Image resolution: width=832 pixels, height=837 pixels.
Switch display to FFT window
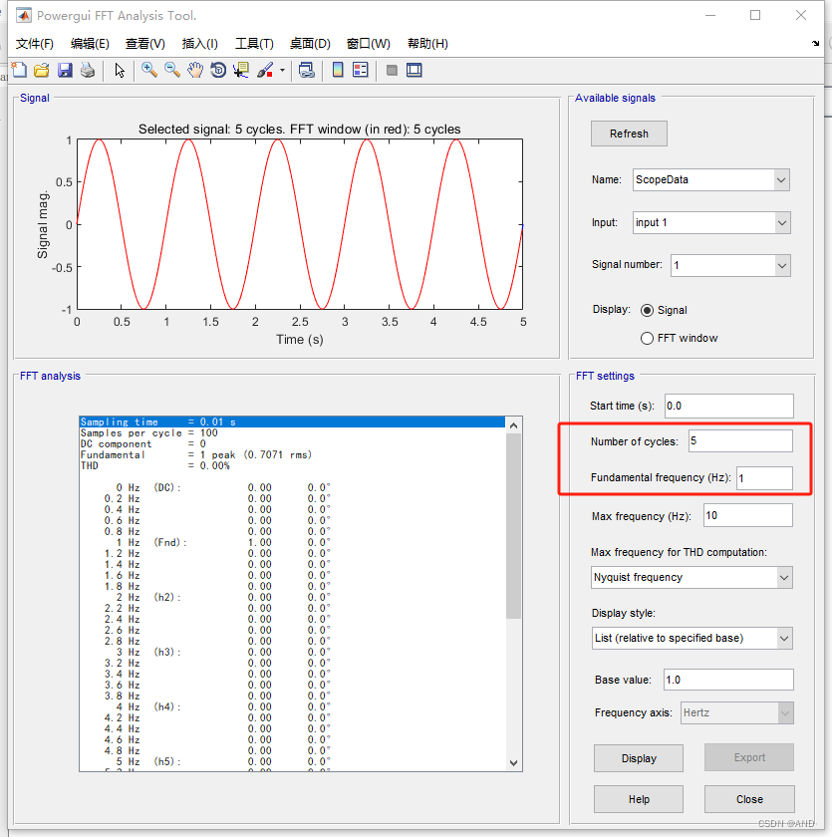(x=647, y=338)
